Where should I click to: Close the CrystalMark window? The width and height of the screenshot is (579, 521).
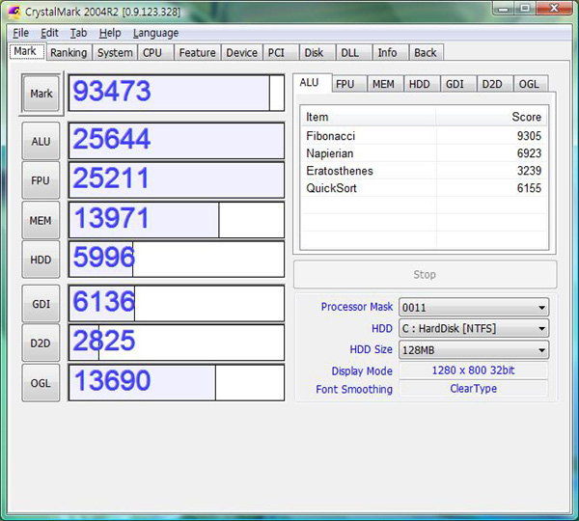point(554,8)
